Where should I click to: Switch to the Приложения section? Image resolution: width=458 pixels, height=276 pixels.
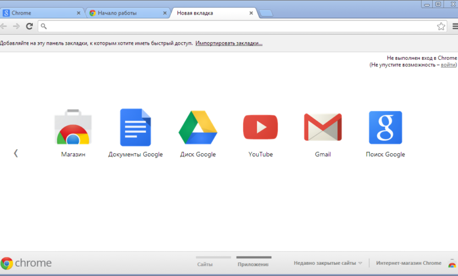(254, 264)
